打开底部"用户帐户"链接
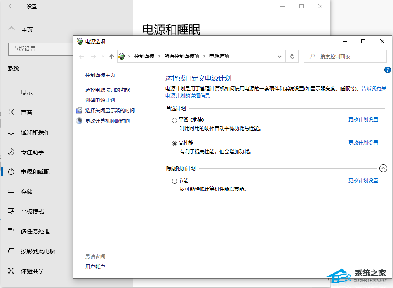 95,266
